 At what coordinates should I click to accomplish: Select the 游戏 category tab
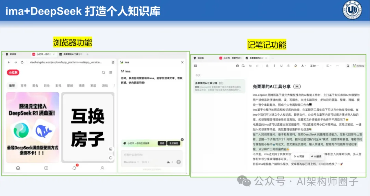(x=105, y=86)
